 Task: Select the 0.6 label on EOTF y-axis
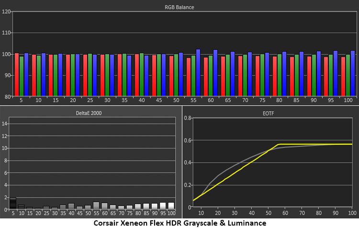(188, 140)
